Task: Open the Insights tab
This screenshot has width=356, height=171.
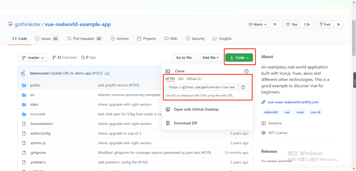Action: [222, 39]
